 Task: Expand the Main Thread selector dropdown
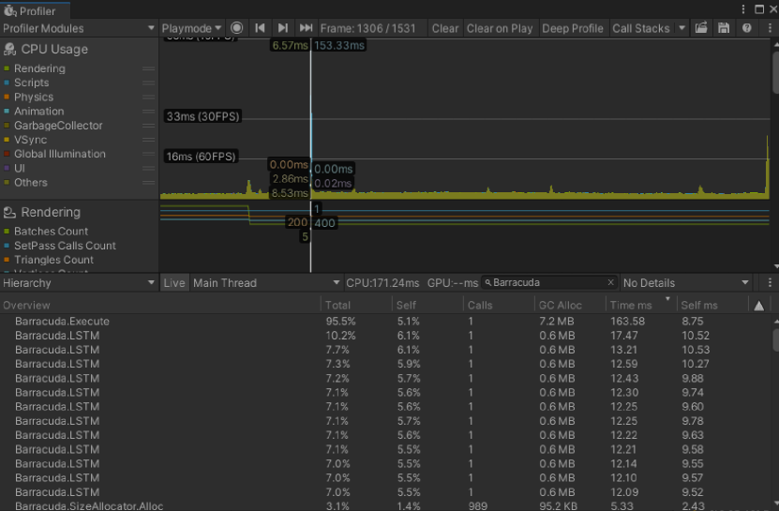click(266, 282)
